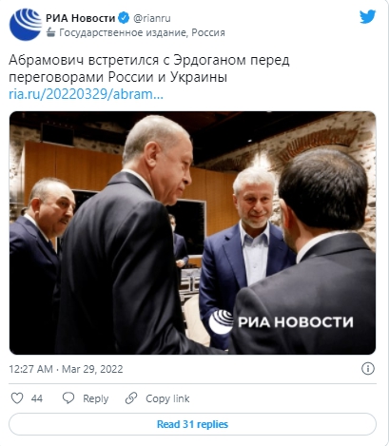Click the blue verified badge
Screen dimensions: 389x446
point(124,18)
